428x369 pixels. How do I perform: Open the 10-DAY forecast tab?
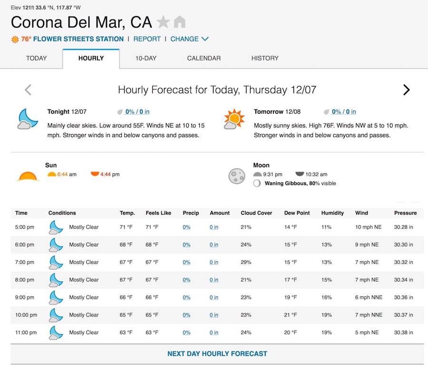[146, 58]
